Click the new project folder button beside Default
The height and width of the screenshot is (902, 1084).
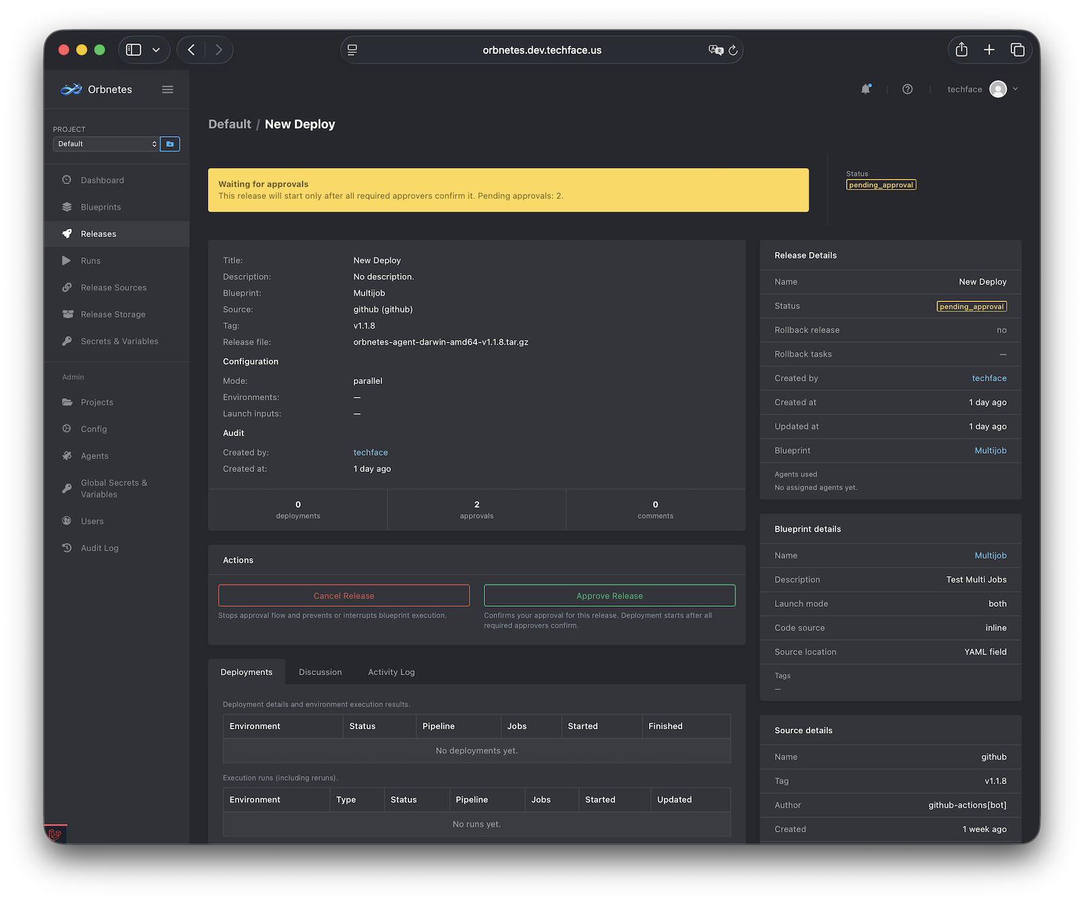coord(170,144)
